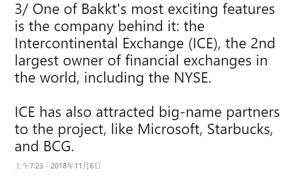This screenshot has width=297, height=177.
Task: Click the word company
Action: pyautogui.click(x=84, y=26)
